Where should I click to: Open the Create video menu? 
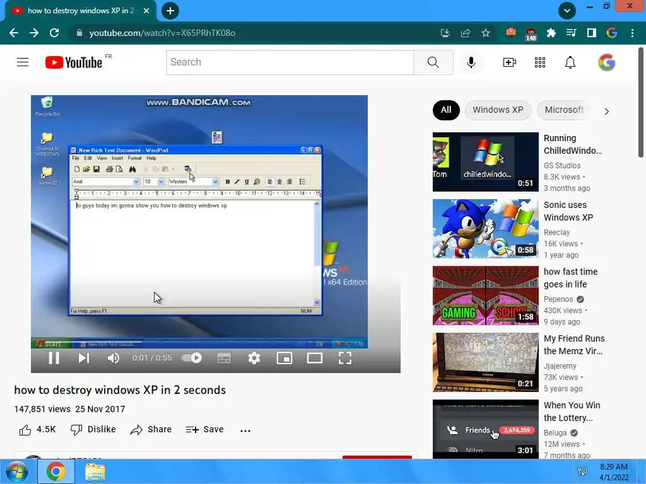pos(510,62)
